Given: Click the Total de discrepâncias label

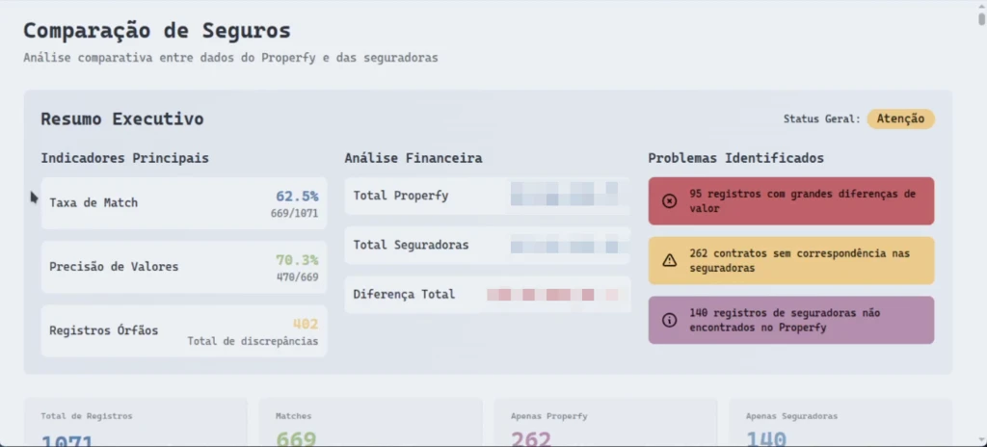Looking at the screenshot, I should (x=253, y=341).
